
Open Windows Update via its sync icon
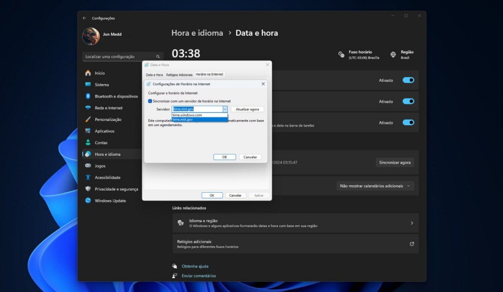tap(88, 200)
